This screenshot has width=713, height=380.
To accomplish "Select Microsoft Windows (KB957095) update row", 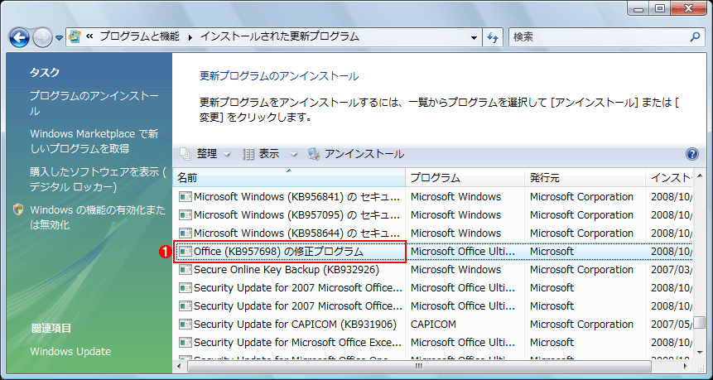I will 433,215.
